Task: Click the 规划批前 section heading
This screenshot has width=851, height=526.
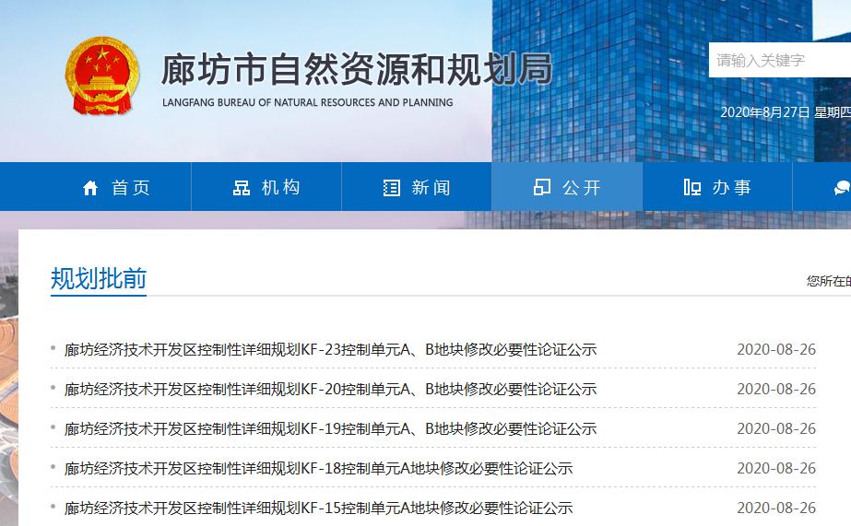Action: point(99,279)
